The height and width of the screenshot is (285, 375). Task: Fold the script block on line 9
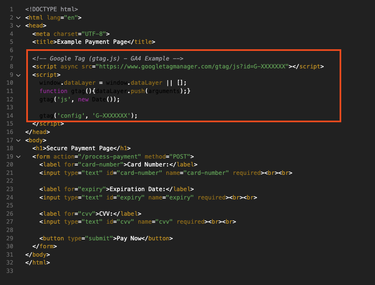18,75
